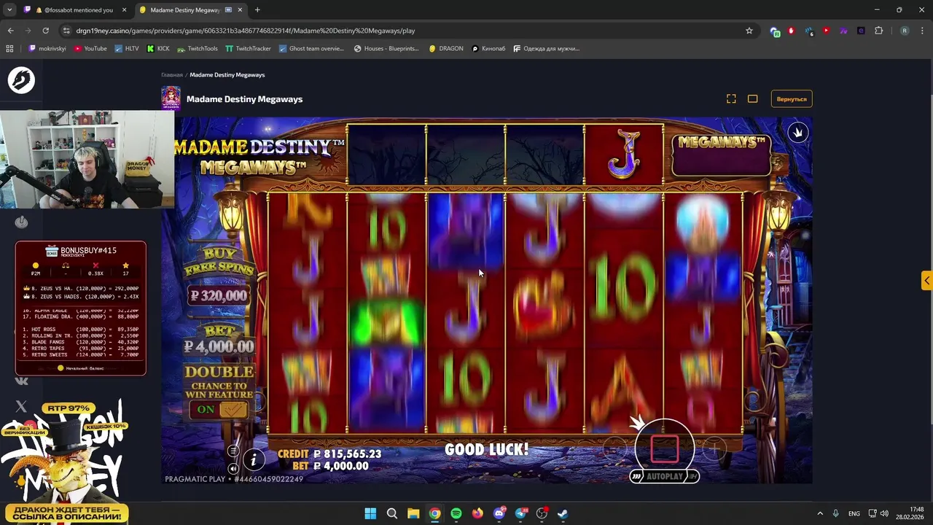Open File Explorer from the taskbar
This screenshot has width=933, height=525.
pyautogui.click(x=413, y=513)
